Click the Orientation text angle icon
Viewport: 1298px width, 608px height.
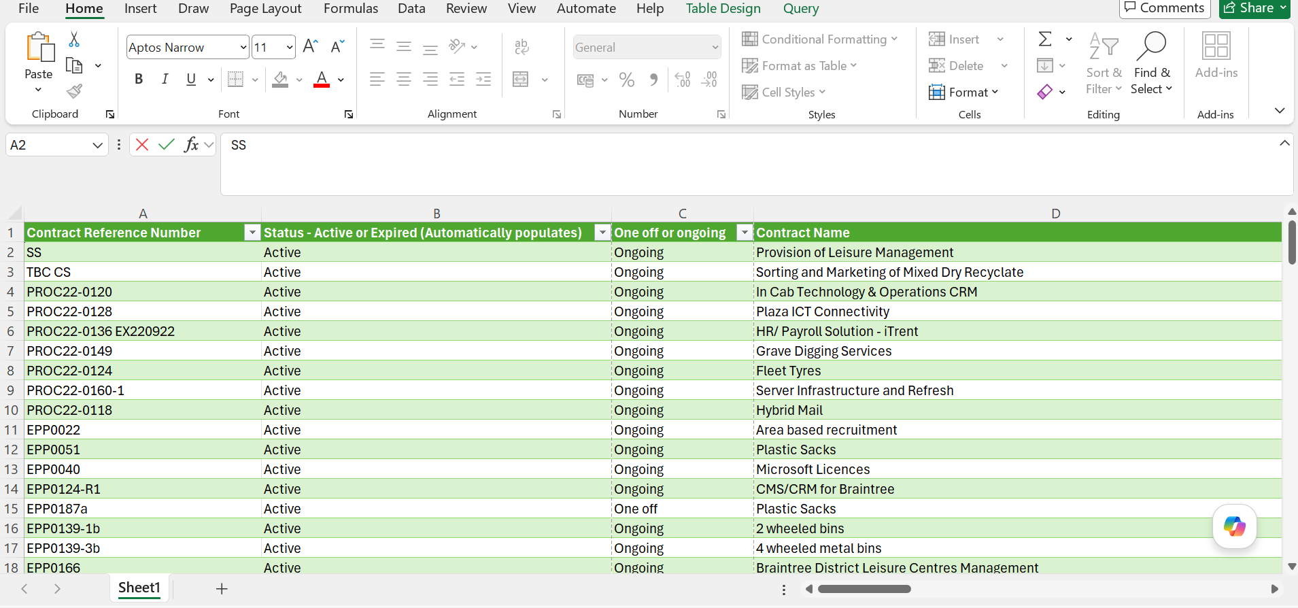(x=457, y=46)
